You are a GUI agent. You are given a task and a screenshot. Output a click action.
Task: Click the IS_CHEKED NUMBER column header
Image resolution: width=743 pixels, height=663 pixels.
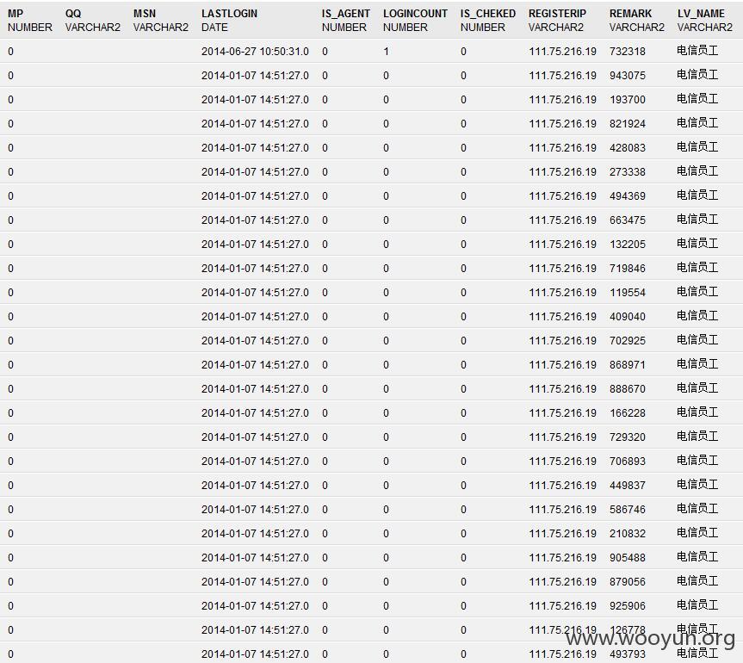[x=488, y=21]
